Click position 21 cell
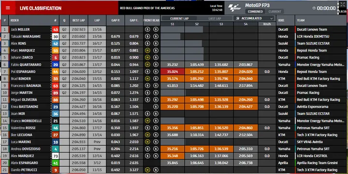The image size is (348, 174). coord(5,170)
